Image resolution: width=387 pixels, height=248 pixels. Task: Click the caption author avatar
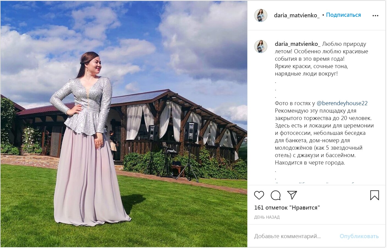pos(260,46)
